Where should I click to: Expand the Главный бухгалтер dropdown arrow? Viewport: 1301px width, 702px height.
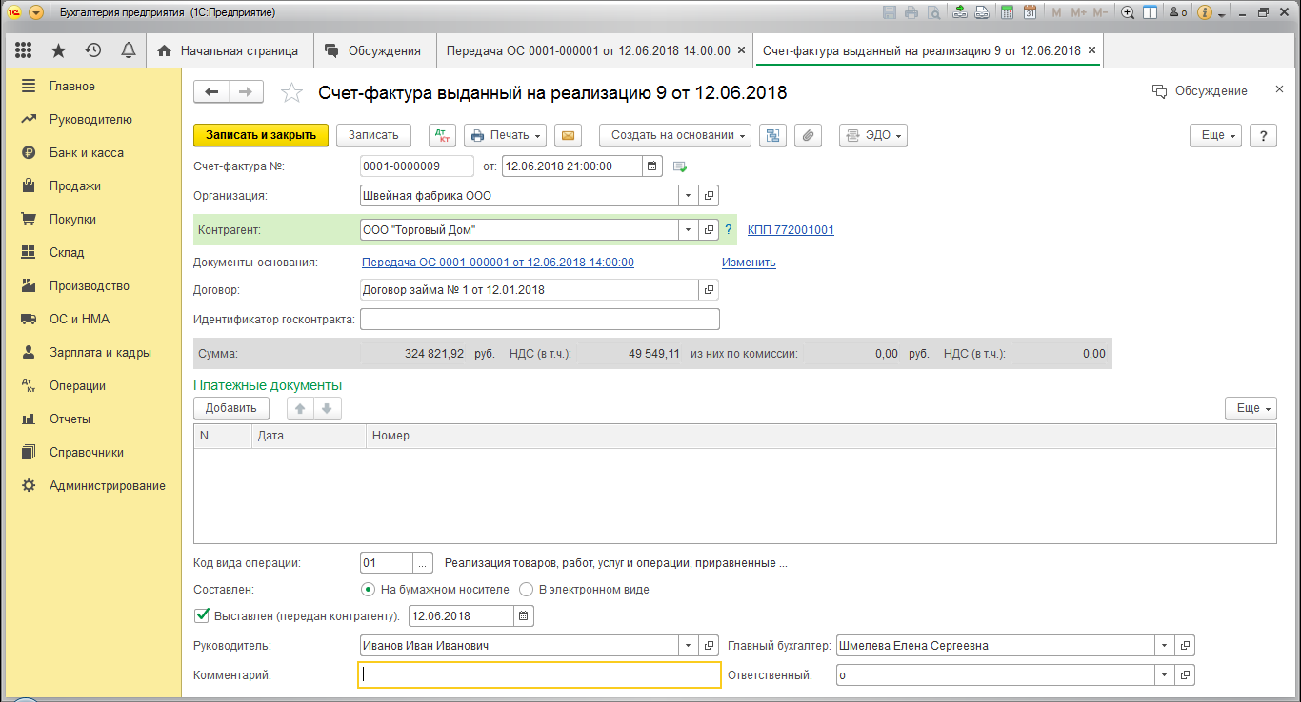(1165, 646)
